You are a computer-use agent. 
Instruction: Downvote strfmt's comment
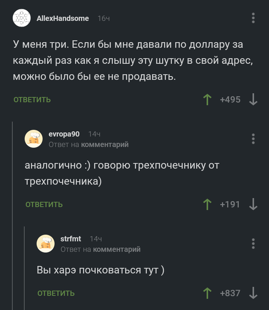click(x=253, y=293)
